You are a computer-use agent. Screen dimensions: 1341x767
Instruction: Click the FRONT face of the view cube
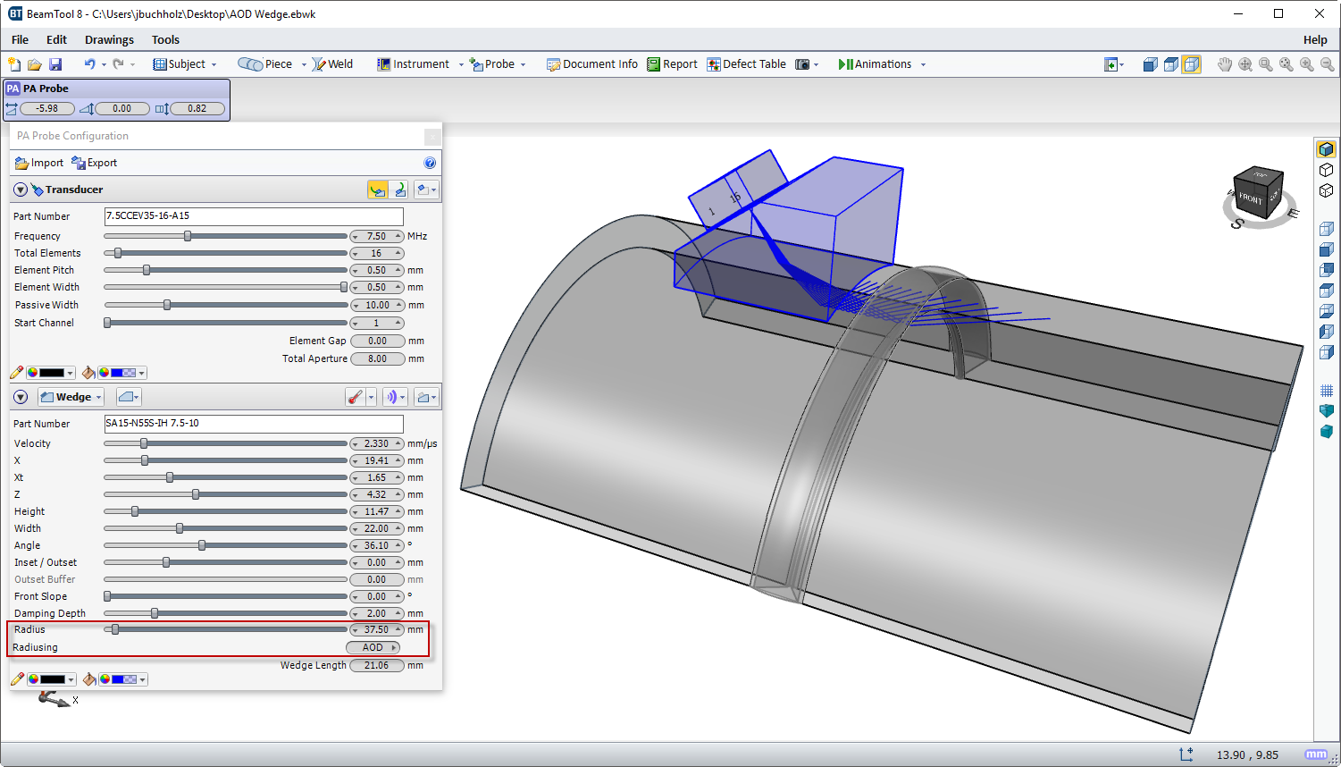[1250, 198]
